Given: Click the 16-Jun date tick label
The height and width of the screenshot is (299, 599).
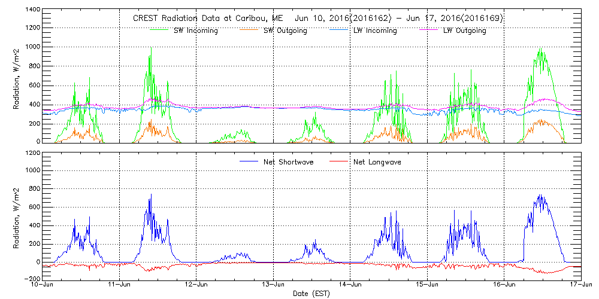Looking at the screenshot, I should (504, 285).
